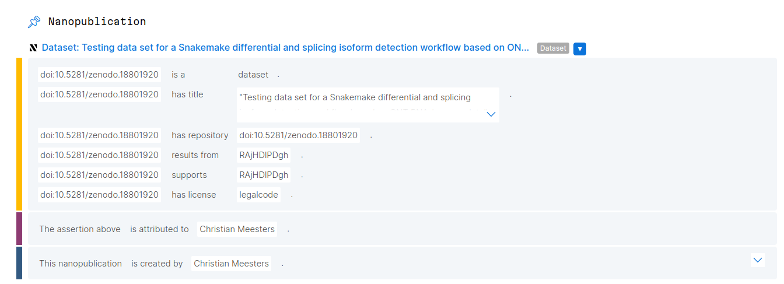Click the purple provenance section bar
Image resolution: width=784 pixels, height=284 pixels.
click(x=19, y=229)
